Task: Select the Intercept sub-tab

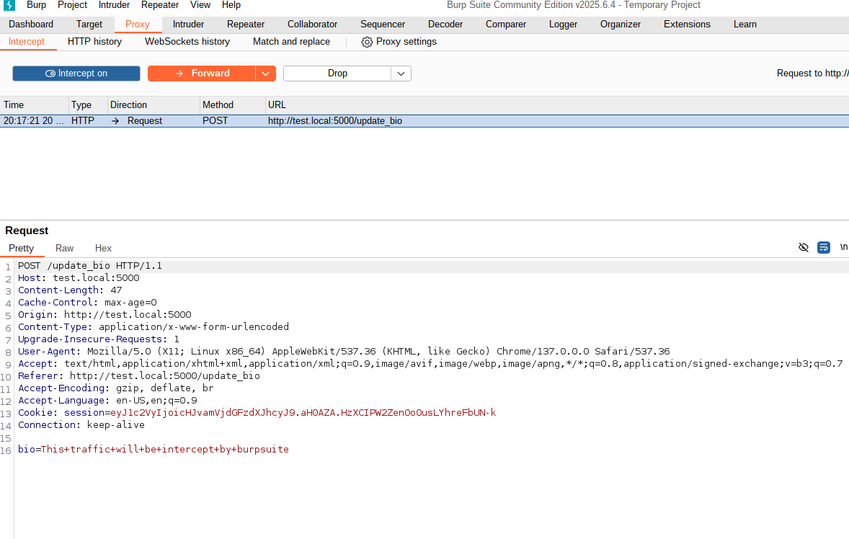Action: (27, 42)
